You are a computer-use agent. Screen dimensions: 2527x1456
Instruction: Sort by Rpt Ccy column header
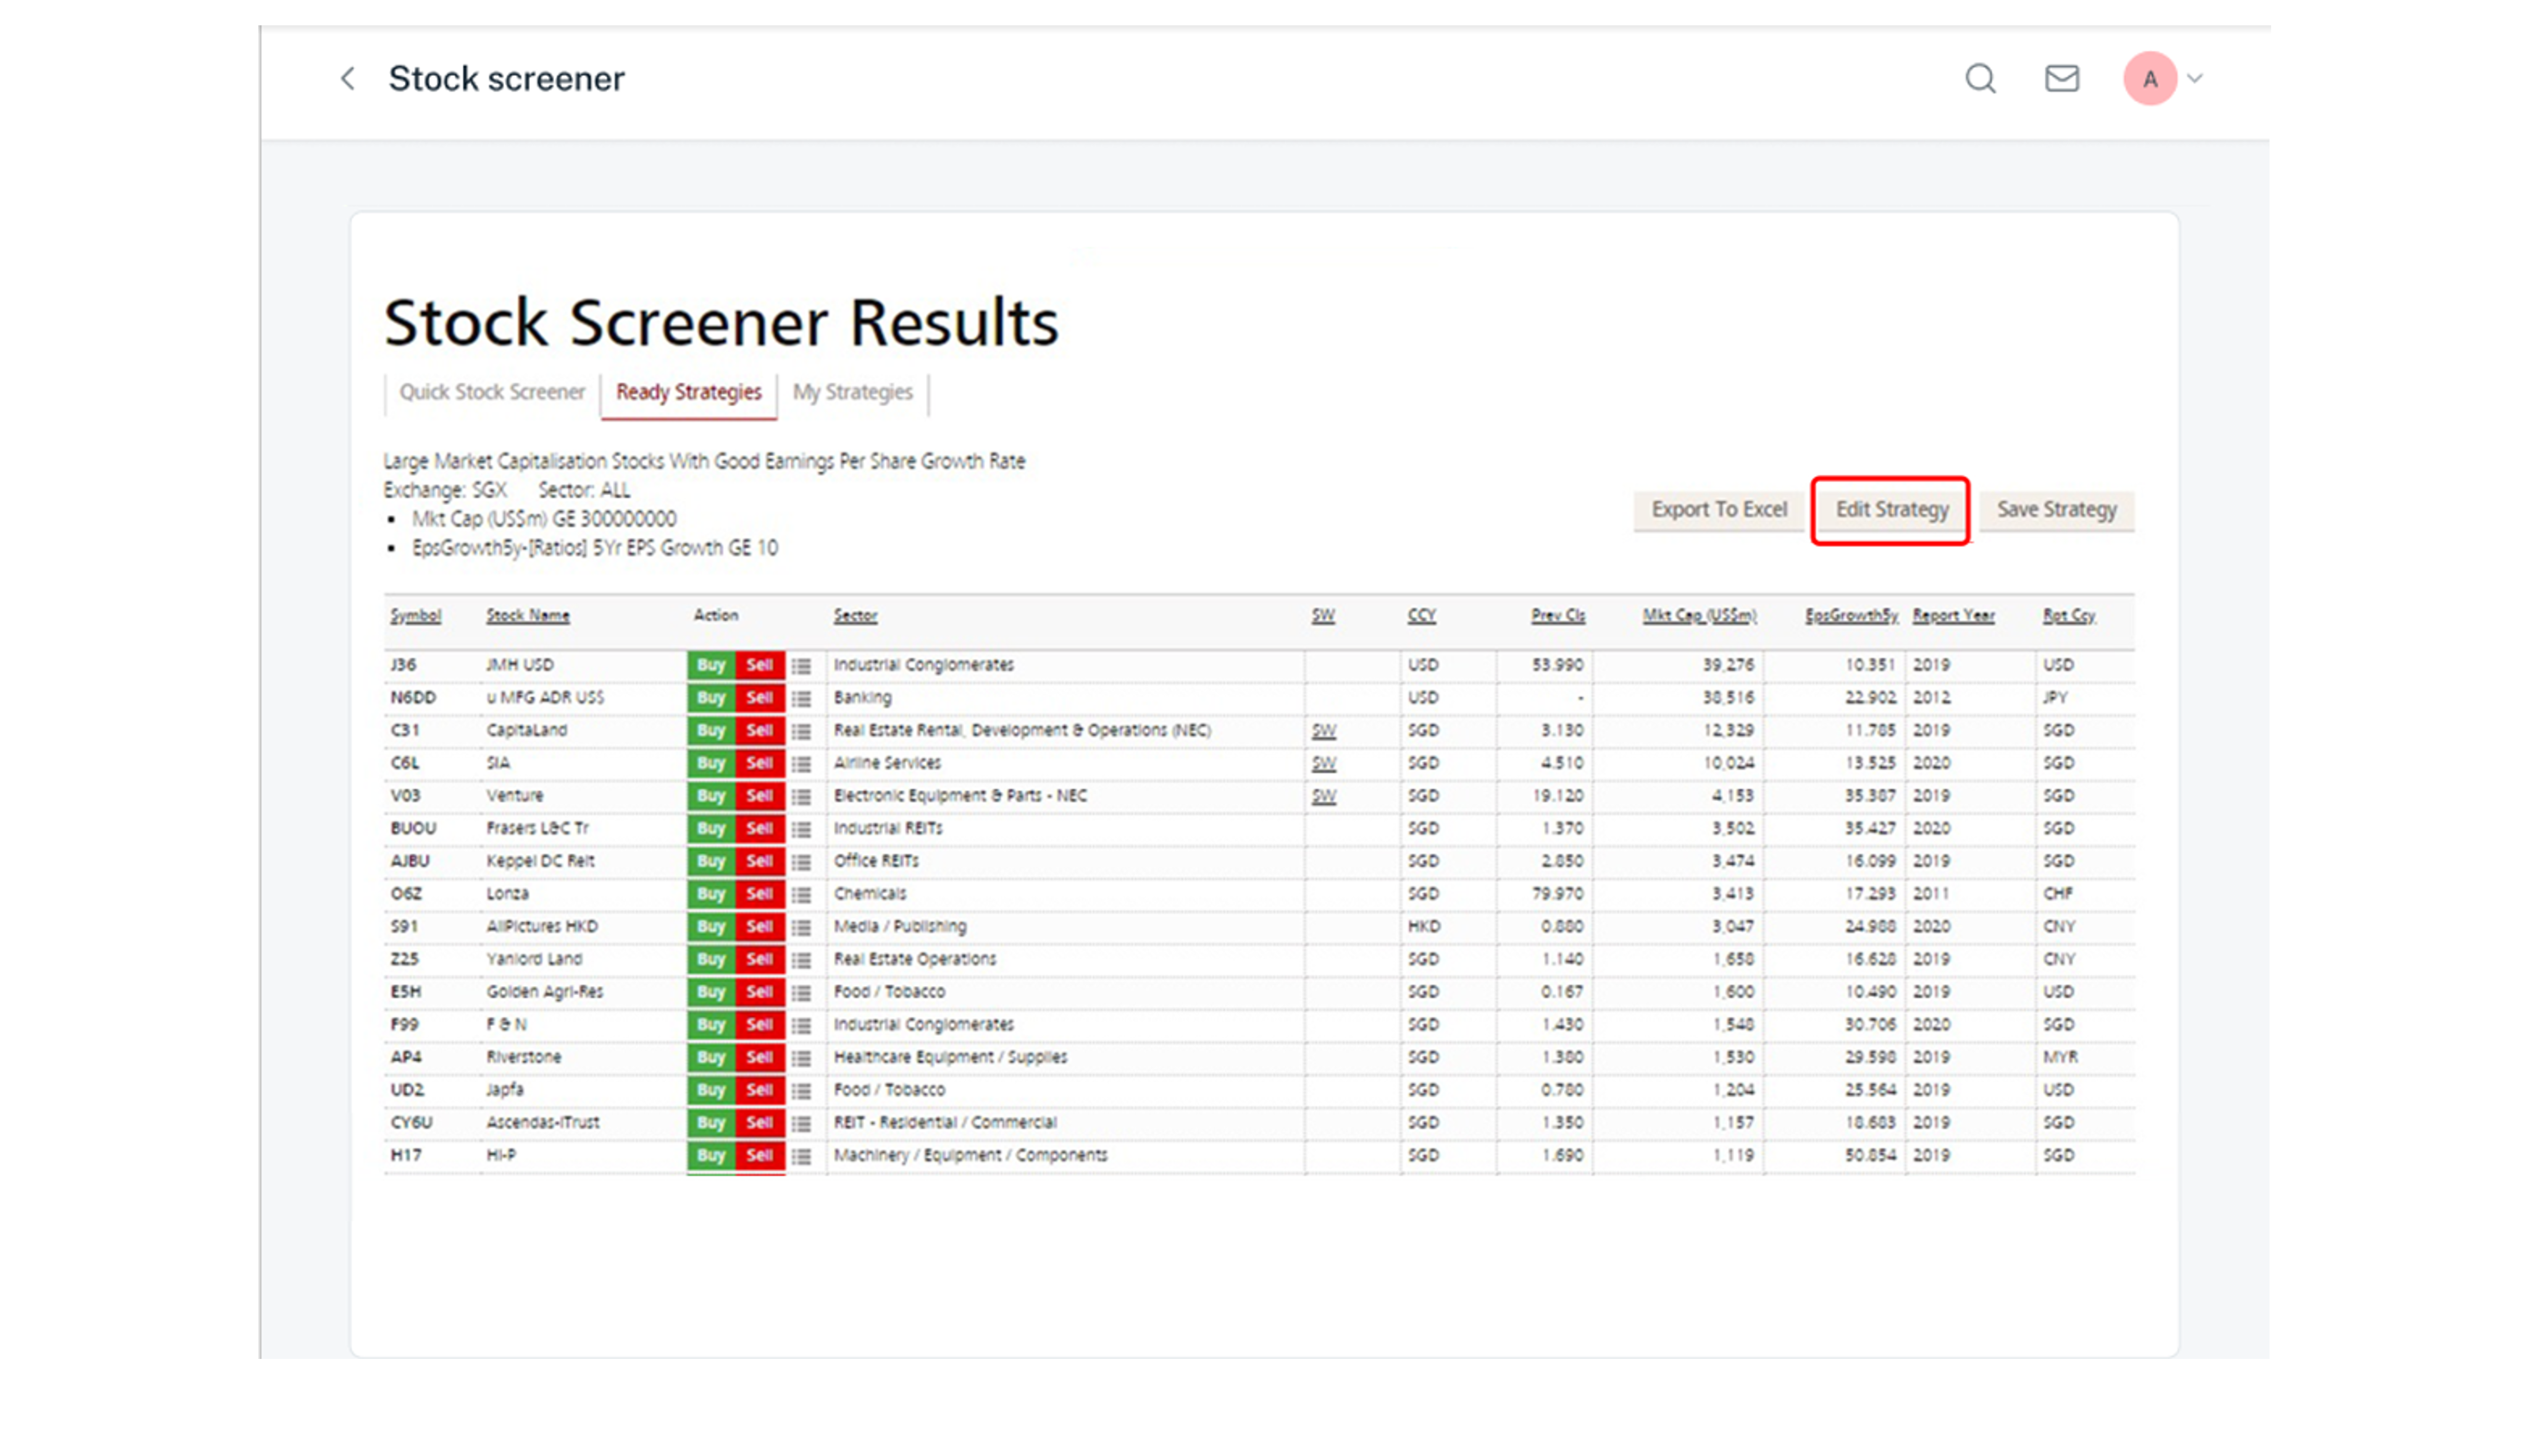pos(2068,616)
